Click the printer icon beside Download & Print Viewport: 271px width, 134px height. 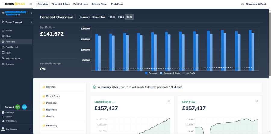(243, 4)
